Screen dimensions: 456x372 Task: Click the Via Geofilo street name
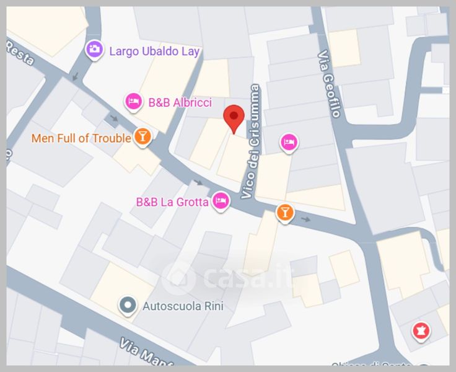click(x=328, y=84)
